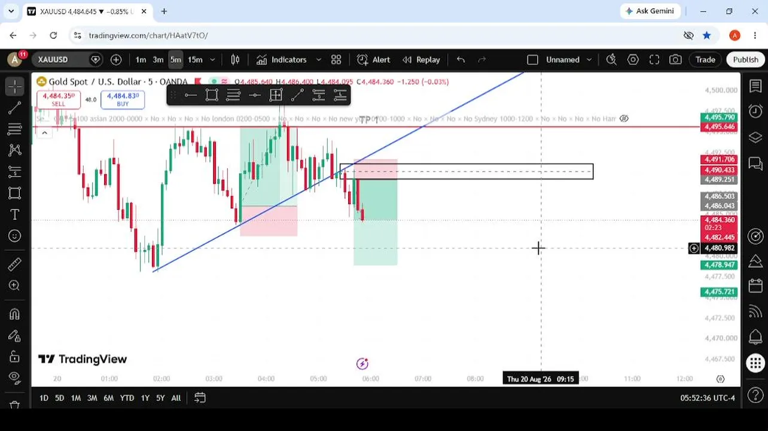
Task: Switch to the 15m timeframe
Action: [x=195, y=59]
